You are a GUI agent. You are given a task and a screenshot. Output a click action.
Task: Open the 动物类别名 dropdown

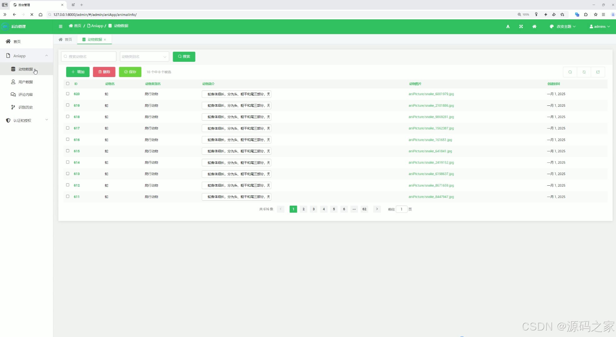point(144,56)
